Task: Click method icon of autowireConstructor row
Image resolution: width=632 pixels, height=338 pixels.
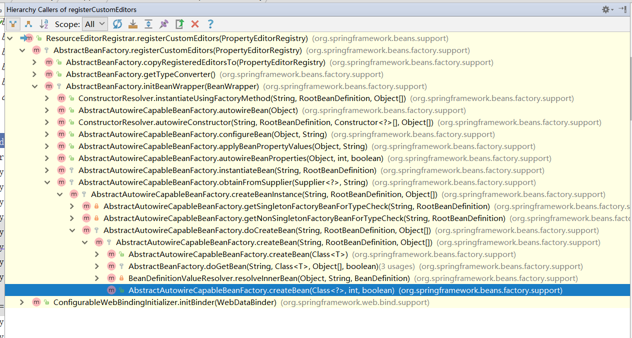Action: 61,122
